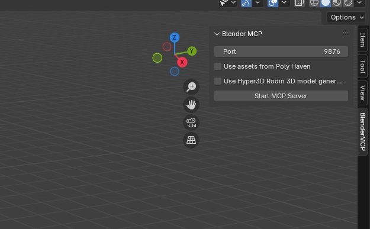Viewport: 370px width, 229px height.
Task: Enable Use Hyper3D Rodin 3D model generation
Action: point(218,82)
